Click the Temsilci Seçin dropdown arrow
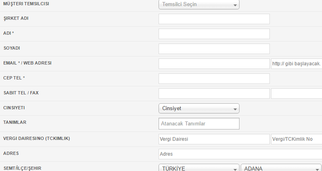The image size is (322, 171). coord(235,5)
